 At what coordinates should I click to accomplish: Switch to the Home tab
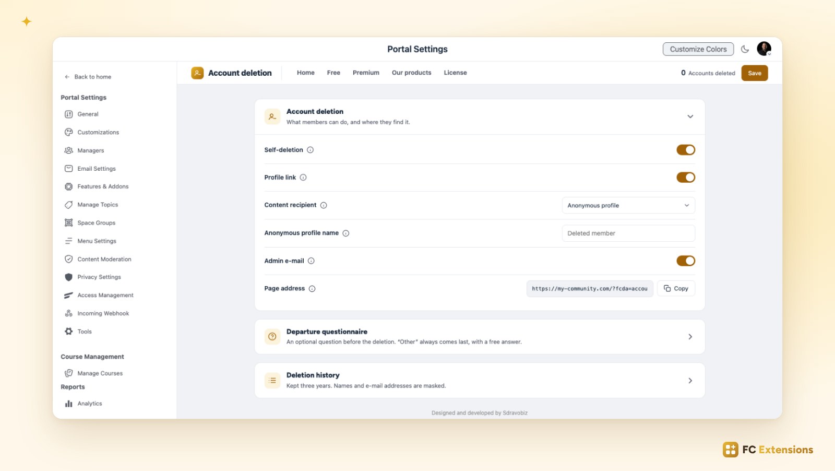(x=306, y=73)
